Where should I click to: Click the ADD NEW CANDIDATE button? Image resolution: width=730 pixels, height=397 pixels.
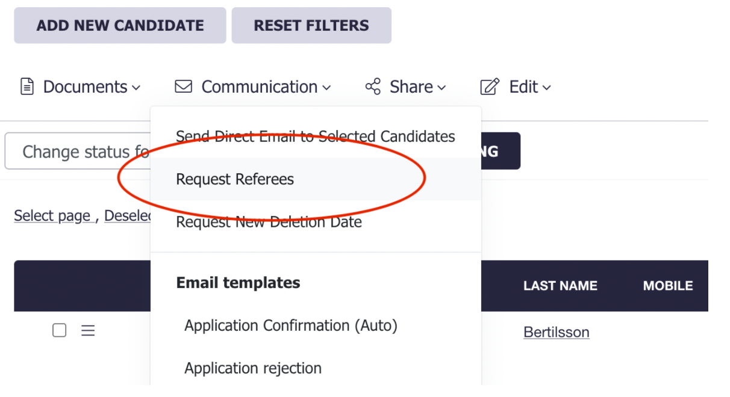point(120,25)
